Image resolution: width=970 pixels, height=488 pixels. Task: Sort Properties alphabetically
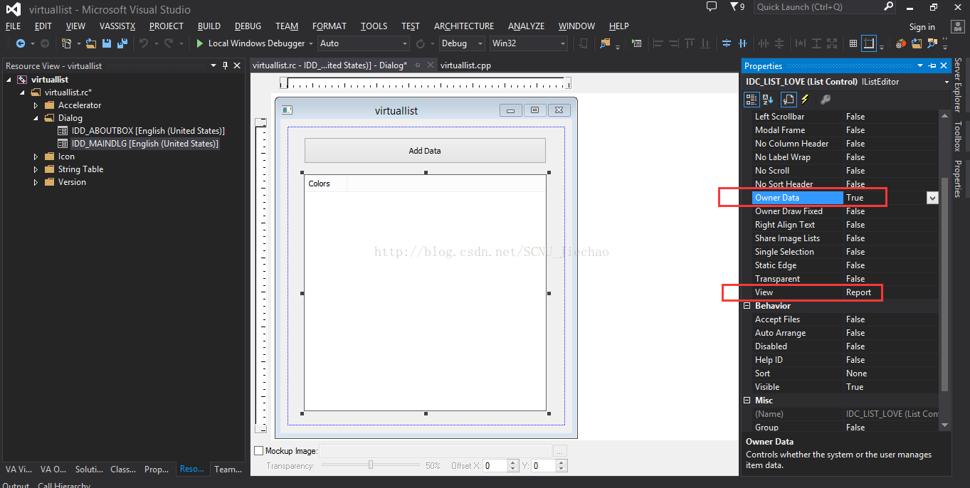tap(768, 100)
